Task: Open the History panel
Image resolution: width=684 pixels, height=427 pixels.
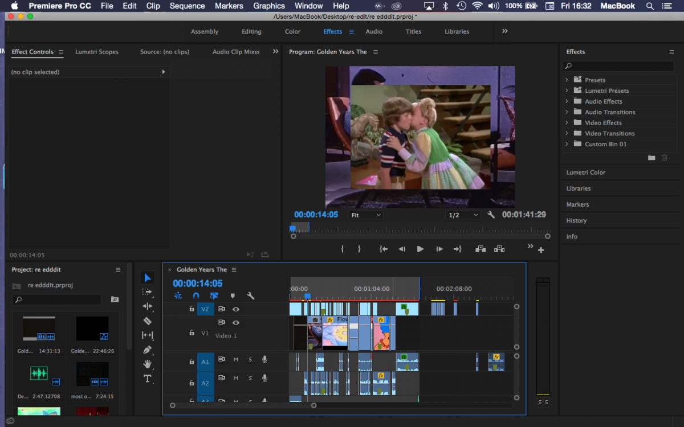Action: coord(576,220)
